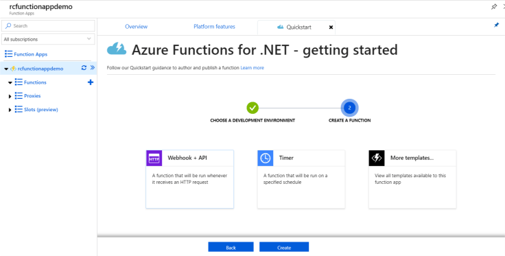Click the Functions list icon in the tree

[x=19, y=82]
